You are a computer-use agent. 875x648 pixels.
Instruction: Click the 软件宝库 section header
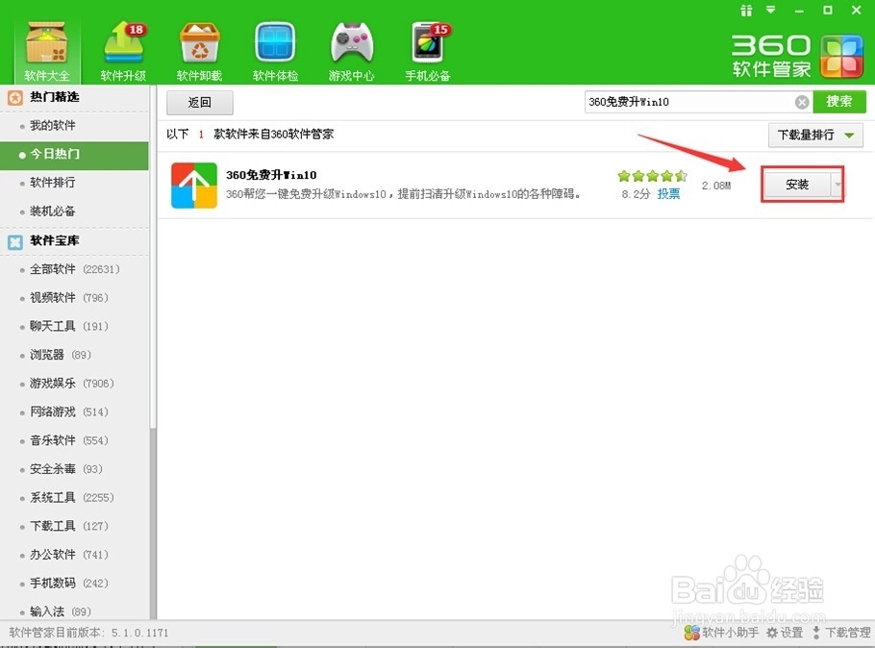[55, 240]
